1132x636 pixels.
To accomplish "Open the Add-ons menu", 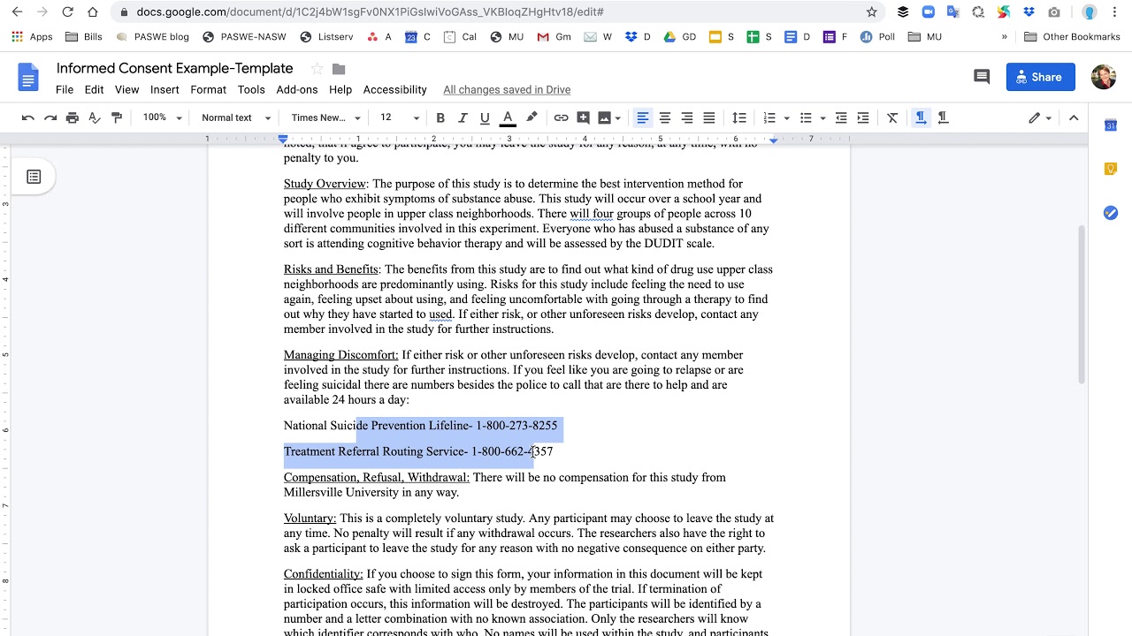I will (297, 89).
